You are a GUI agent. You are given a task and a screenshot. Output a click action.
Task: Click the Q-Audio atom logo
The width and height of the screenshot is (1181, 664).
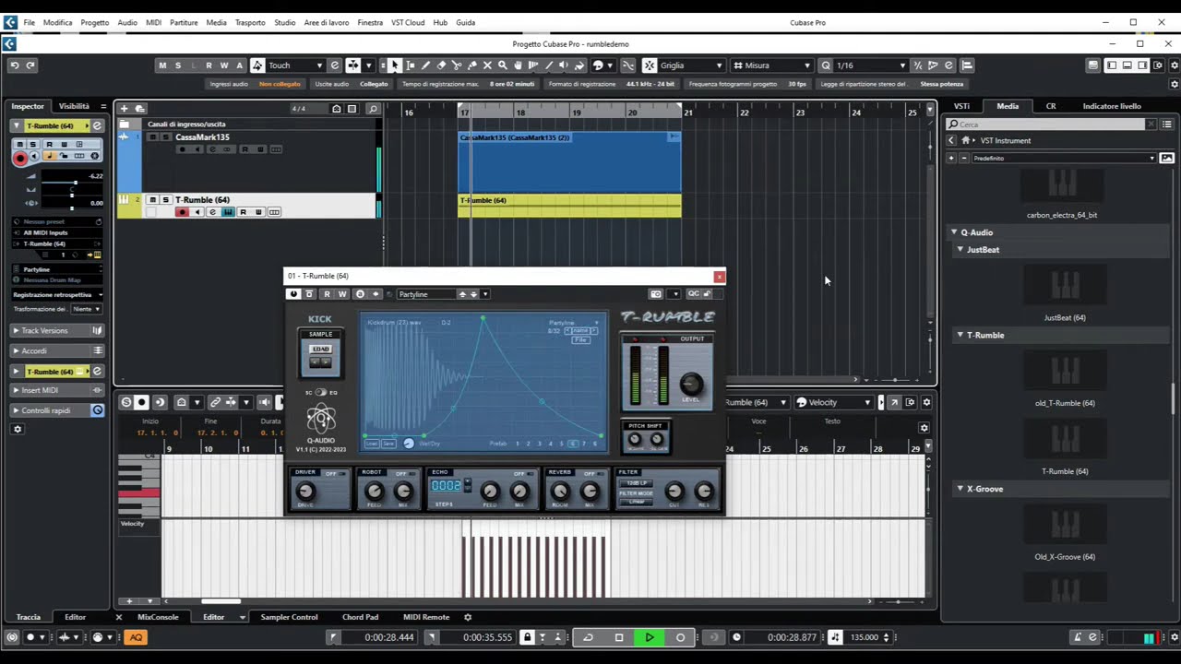coord(321,420)
